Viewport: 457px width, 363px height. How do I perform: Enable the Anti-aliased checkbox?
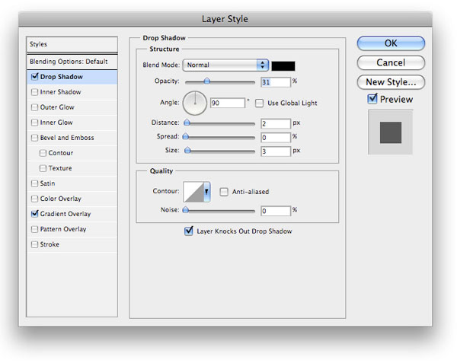point(223,192)
